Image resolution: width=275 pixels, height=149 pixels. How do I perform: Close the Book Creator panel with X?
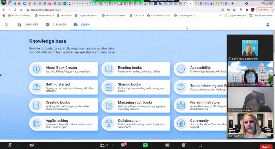pos(6,25)
